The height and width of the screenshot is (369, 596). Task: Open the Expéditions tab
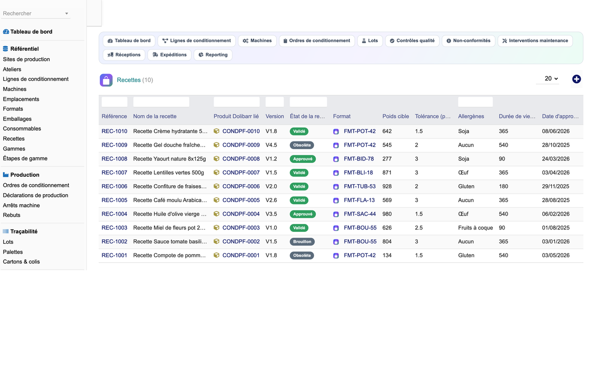169,55
